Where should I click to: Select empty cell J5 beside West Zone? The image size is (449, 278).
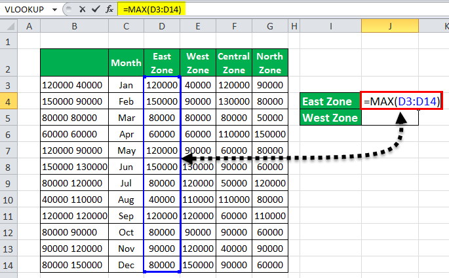click(x=390, y=118)
